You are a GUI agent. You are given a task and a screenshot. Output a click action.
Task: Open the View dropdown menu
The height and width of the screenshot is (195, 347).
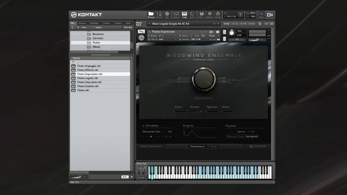(x=261, y=15)
